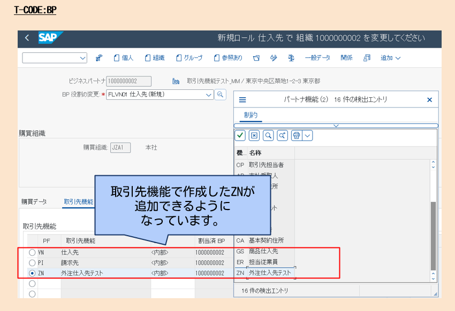This screenshot has width=455, height=311.
Task: Click the check (balance scale) icon
Action: coord(291,58)
